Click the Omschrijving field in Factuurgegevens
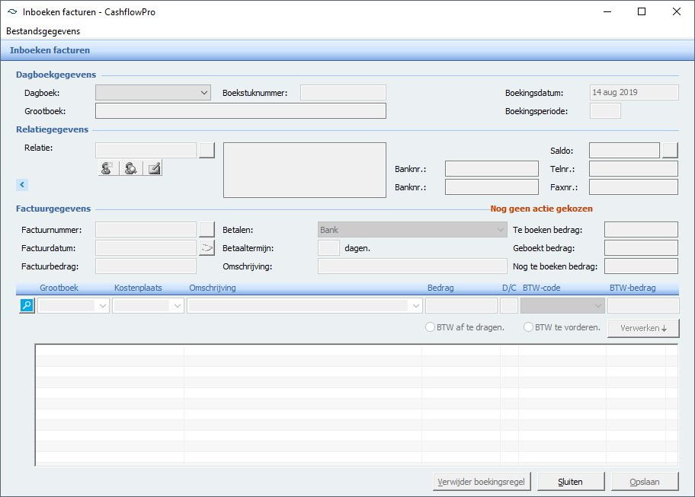695x497 pixels. pyautogui.click(x=412, y=266)
